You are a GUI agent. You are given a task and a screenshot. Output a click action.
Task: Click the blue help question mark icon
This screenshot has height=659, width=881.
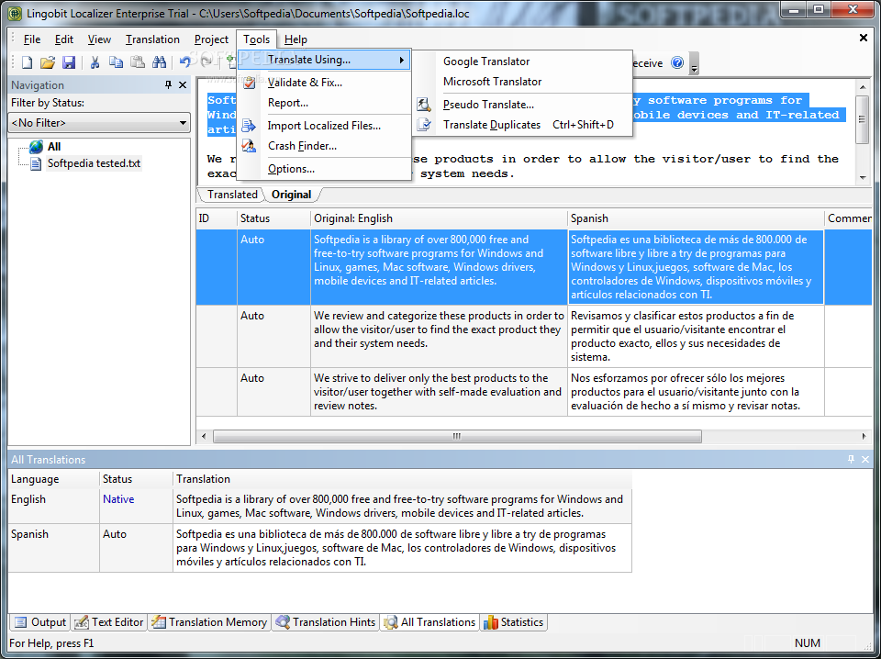point(677,63)
